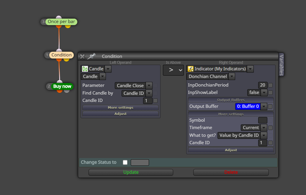The width and height of the screenshot is (306, 195).
Task: Toggle checkbox beside right operand Candle ID
Action: tap(271, 143)
